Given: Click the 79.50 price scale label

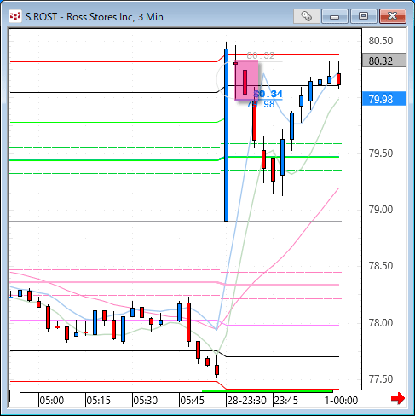Looking at the screenshot, I should click(x=381, y=153).
